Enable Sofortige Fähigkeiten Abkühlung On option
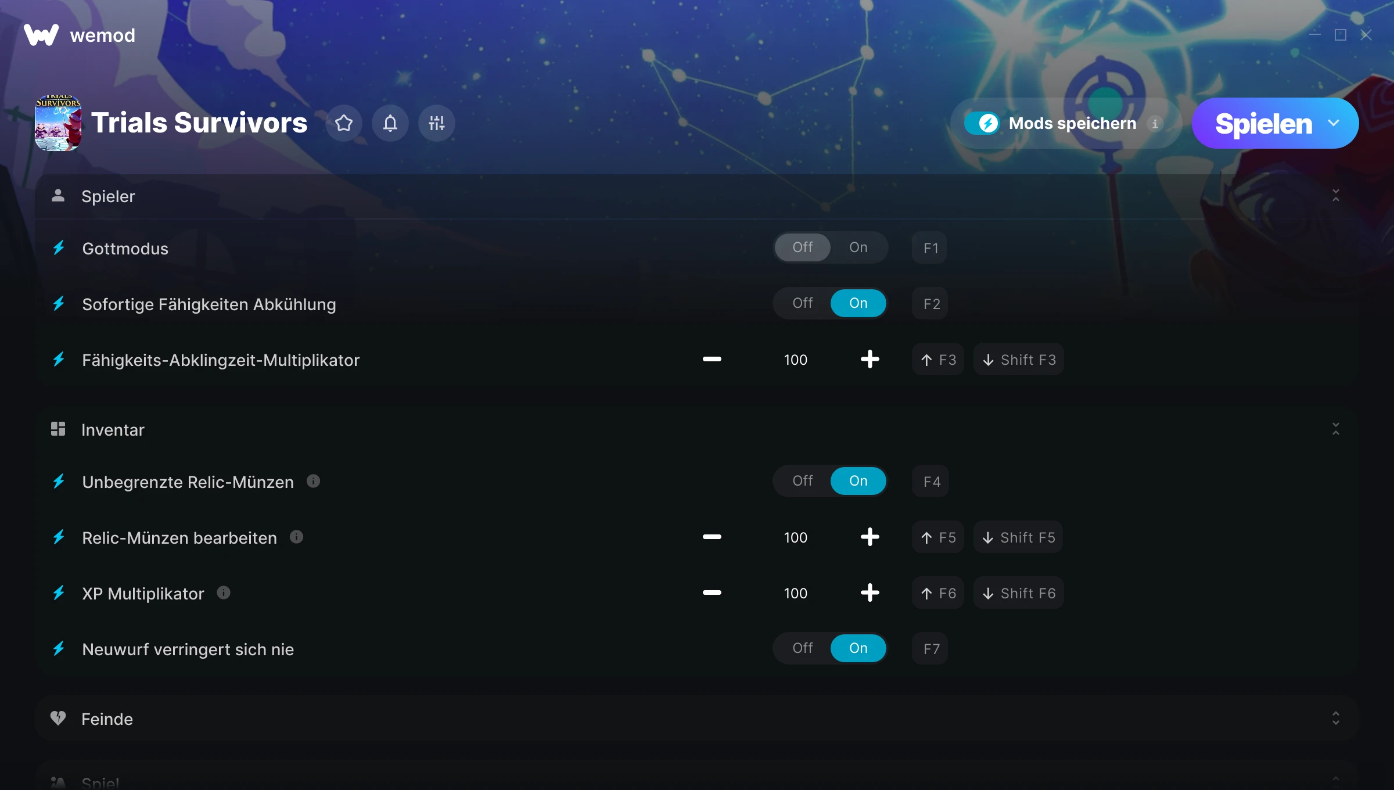1394x790 pixels. tap(858, 303)
